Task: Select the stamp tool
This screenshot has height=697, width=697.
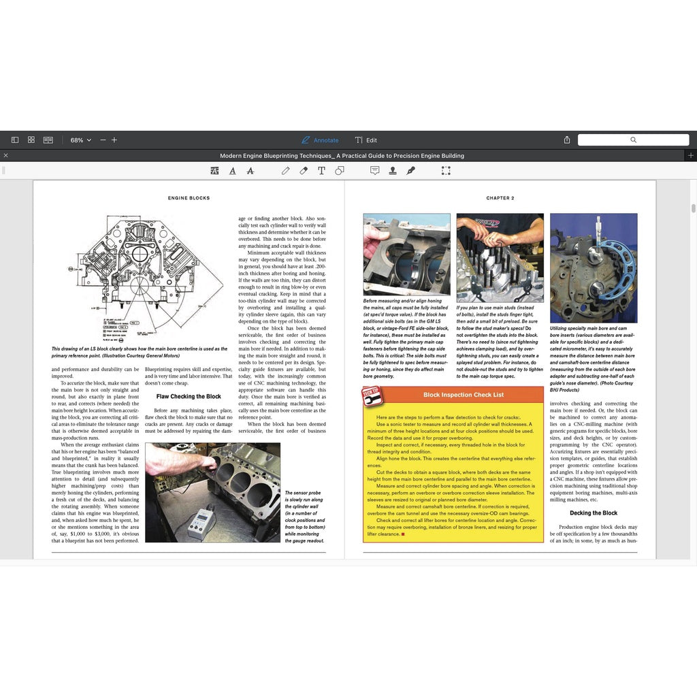Action: point(393,170)
